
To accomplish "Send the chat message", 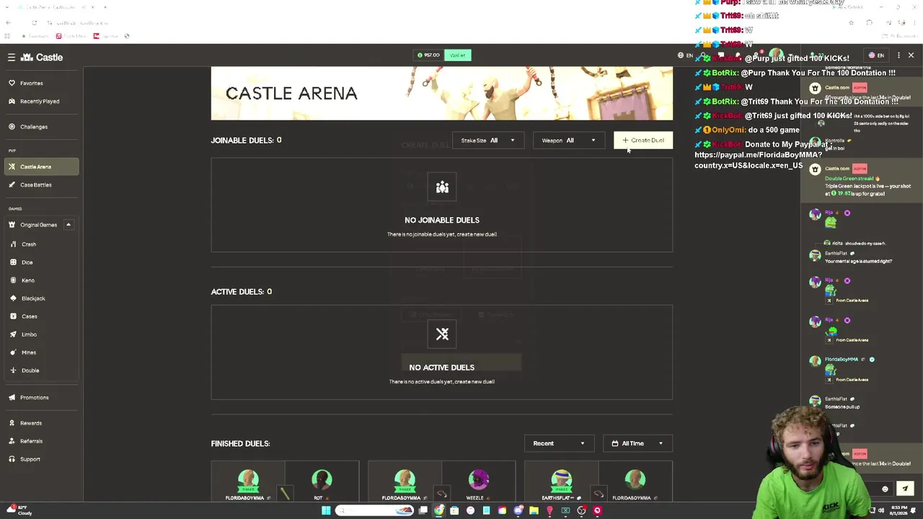I will pyautogui.click(x=905, y=489).
